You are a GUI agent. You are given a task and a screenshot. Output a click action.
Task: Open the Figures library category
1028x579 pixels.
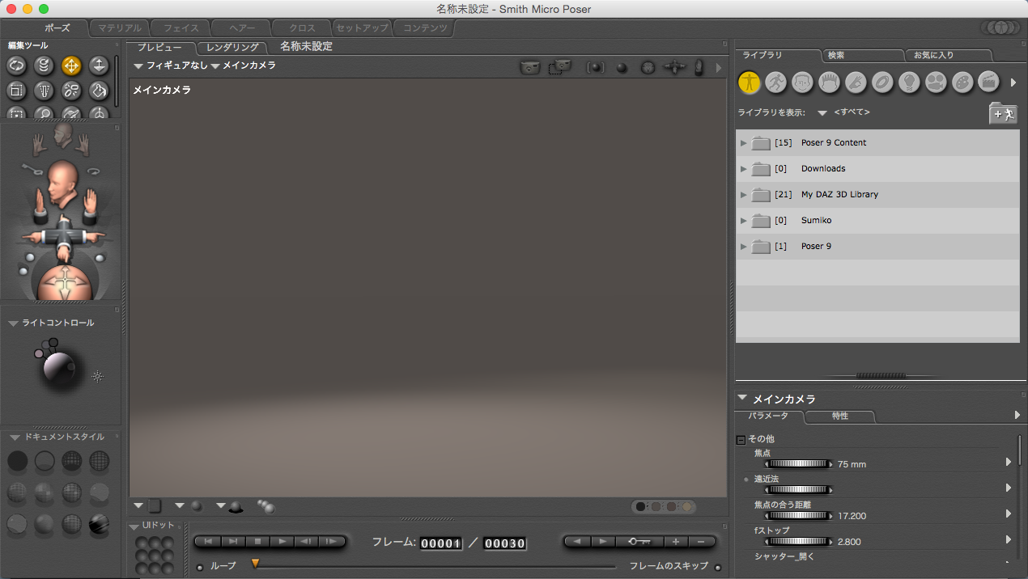749,82
